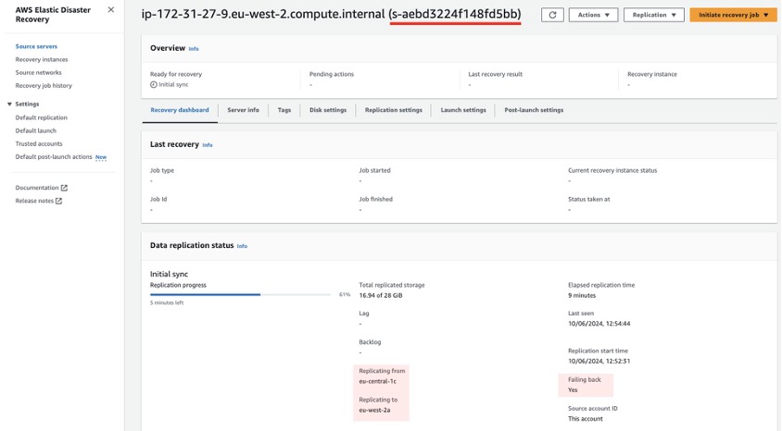
Task: Open the Post-launch settings tab
Action: pyautogui.click(x=534, y=110)
